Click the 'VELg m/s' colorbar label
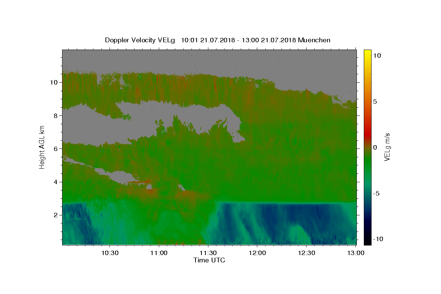This screenshot has width=441, height=294. (387, 147)
